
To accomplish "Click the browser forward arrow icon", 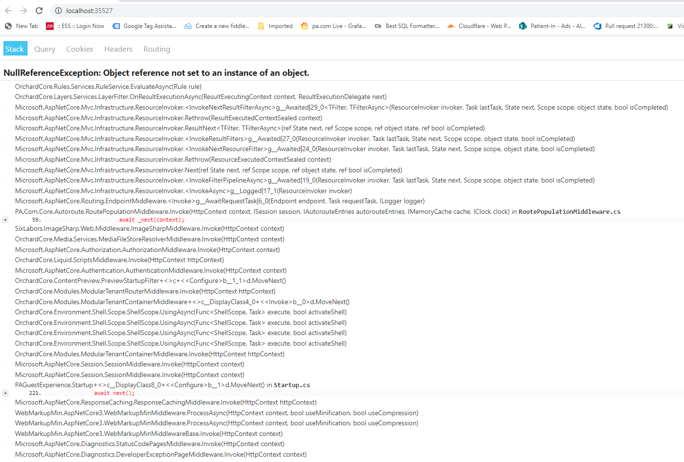I will click(23, 10).
